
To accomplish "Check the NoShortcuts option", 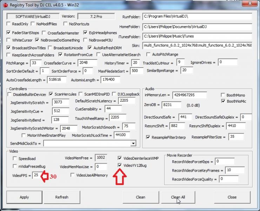I will (x=66, y=24).
